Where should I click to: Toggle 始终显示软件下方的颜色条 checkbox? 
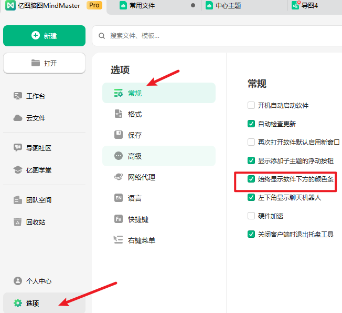[x=251, y=179]
